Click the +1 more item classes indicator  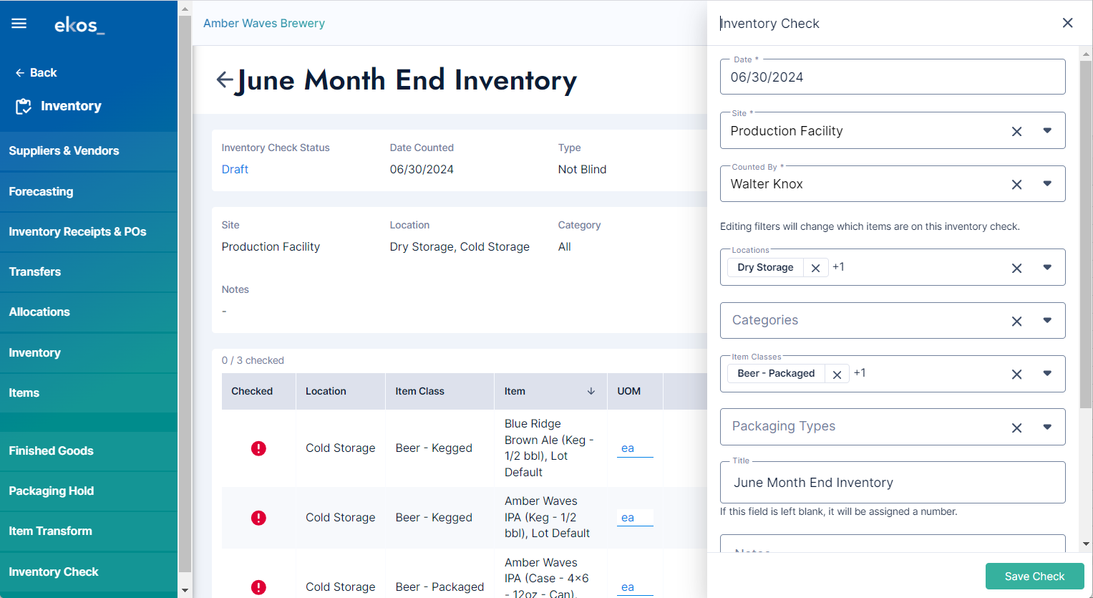pyautogui.click(x=860, y=372)
